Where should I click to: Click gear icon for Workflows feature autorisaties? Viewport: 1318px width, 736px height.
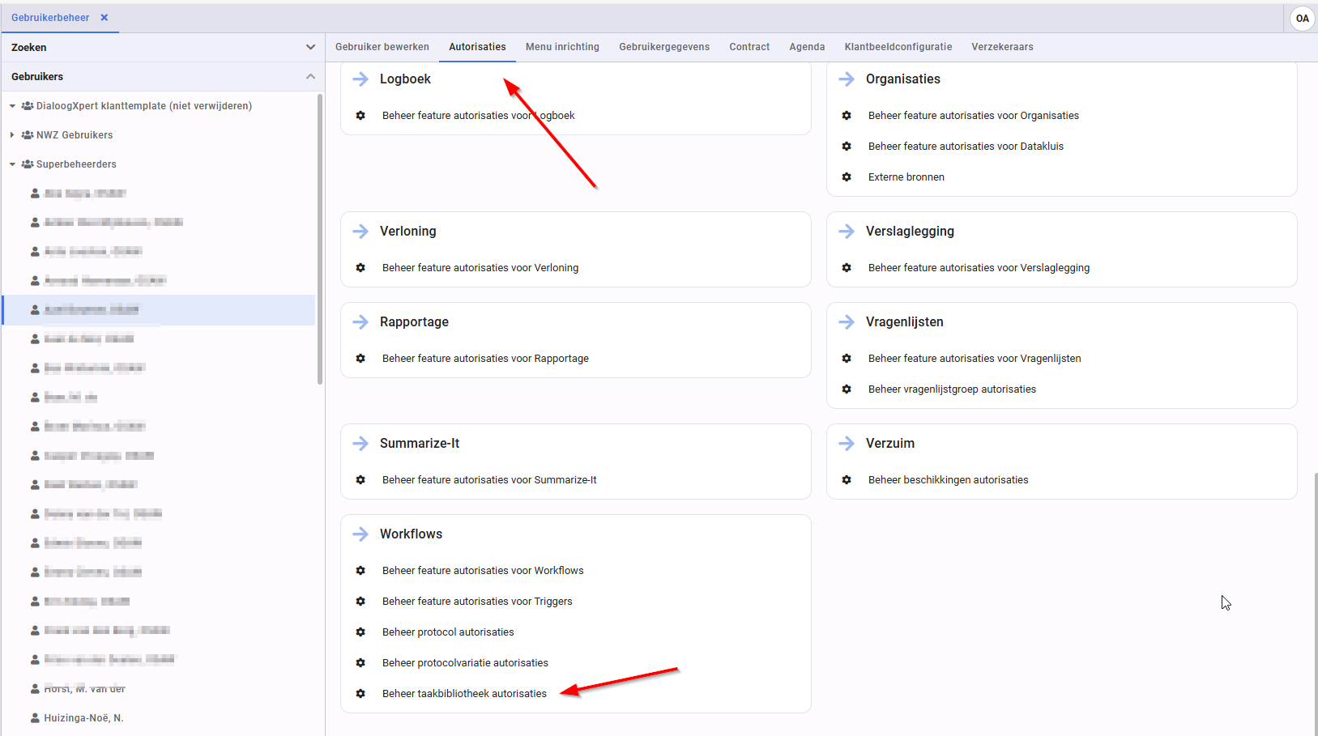pyautogui.click(x=360, y=571)
